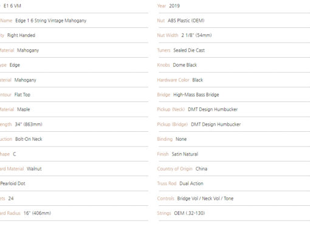
Task: Click the Hardware Color Black value
Action: tap(198, 80)
